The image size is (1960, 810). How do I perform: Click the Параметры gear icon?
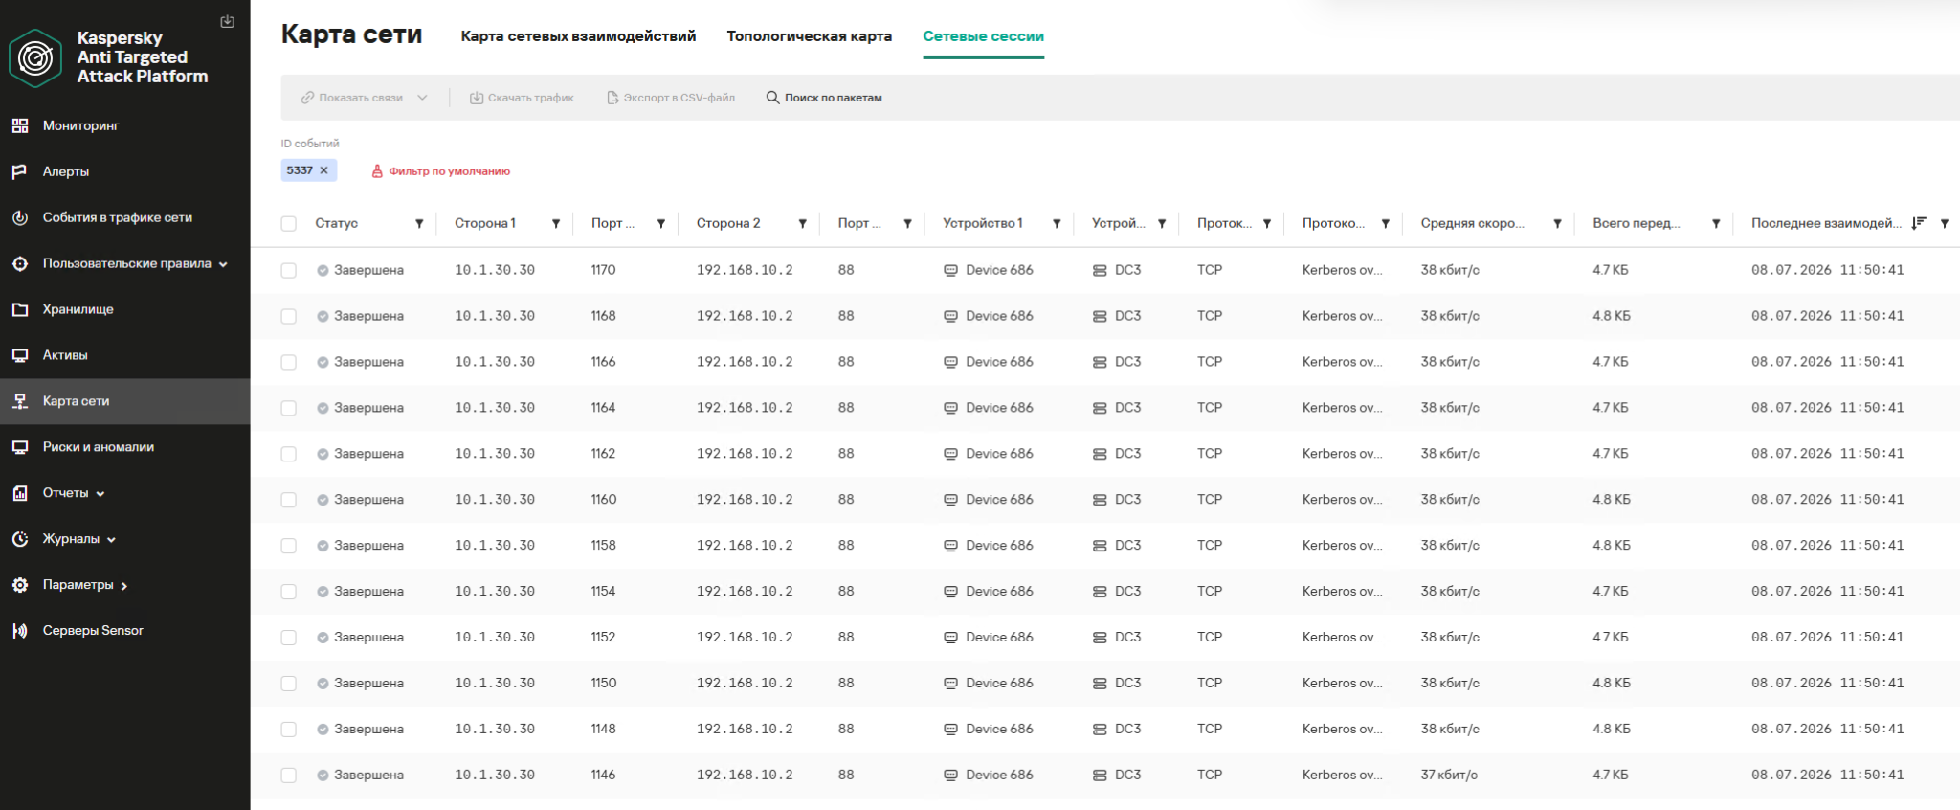[x=20, y=585]
